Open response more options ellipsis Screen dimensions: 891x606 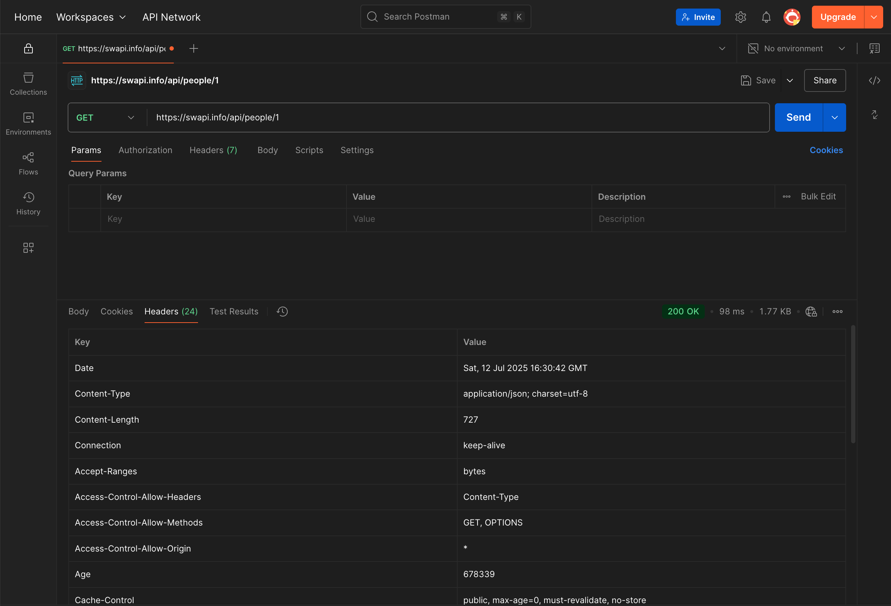[837, 311]
